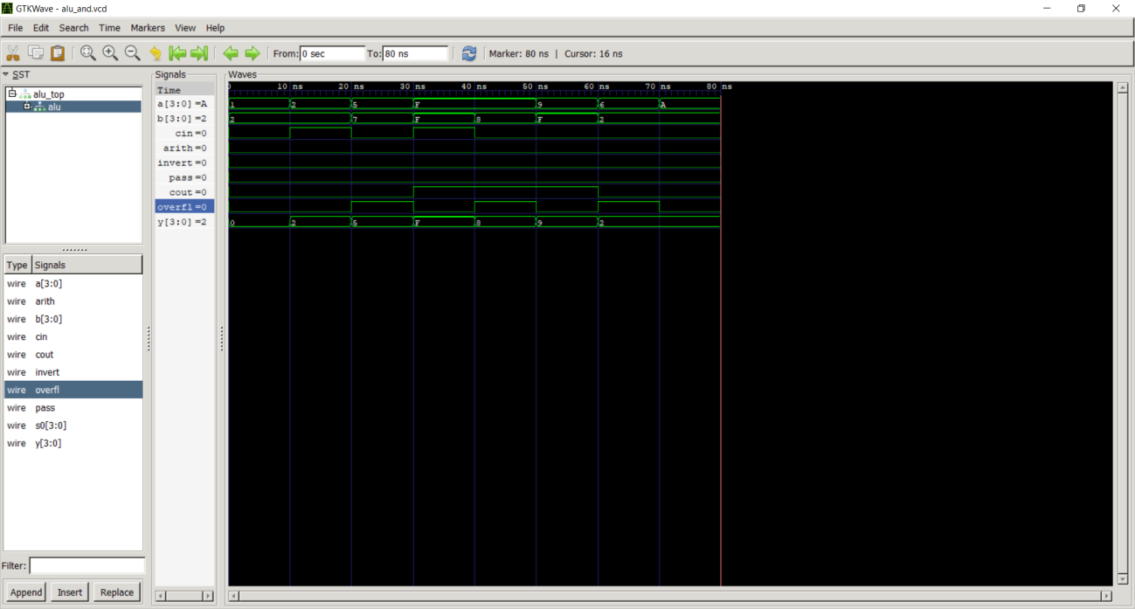
Task: Click the Zoom Fit magnifier icon
Action: pos(88,53)
